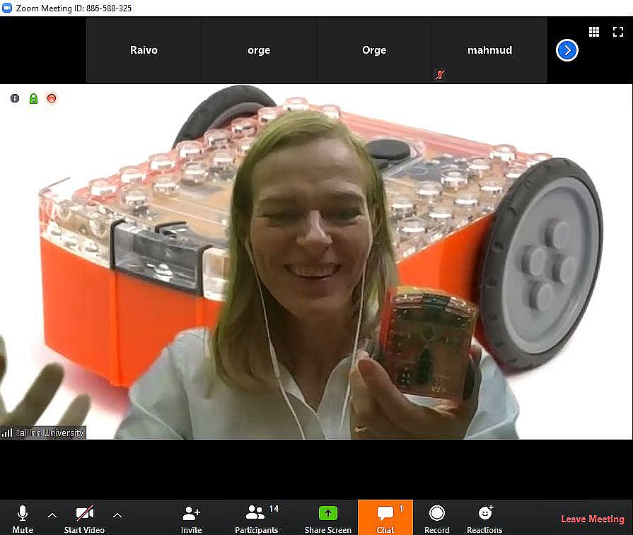
Task: Show next participants with blue arrow
Action: pos(567,50)
